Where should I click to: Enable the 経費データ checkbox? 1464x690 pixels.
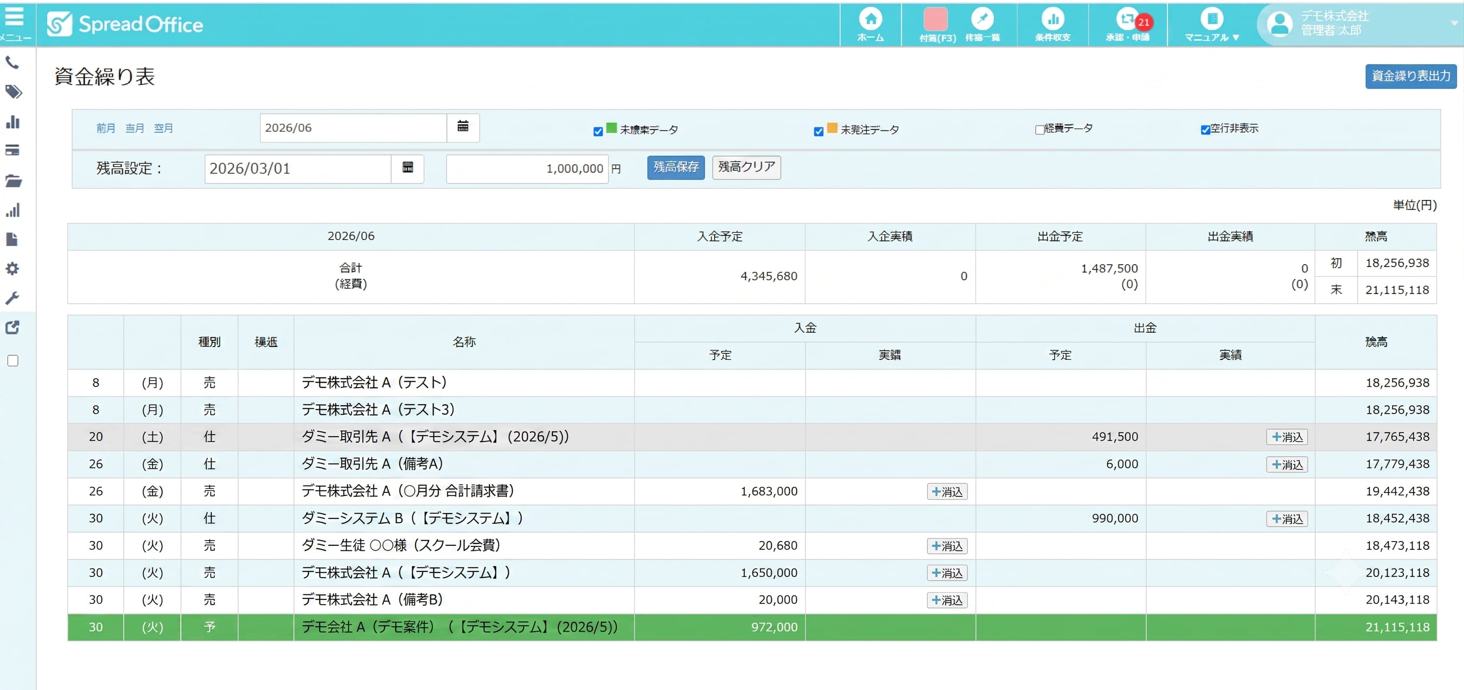(x=1039, y=130)
